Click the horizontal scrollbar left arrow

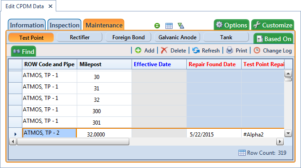[13, 142]
